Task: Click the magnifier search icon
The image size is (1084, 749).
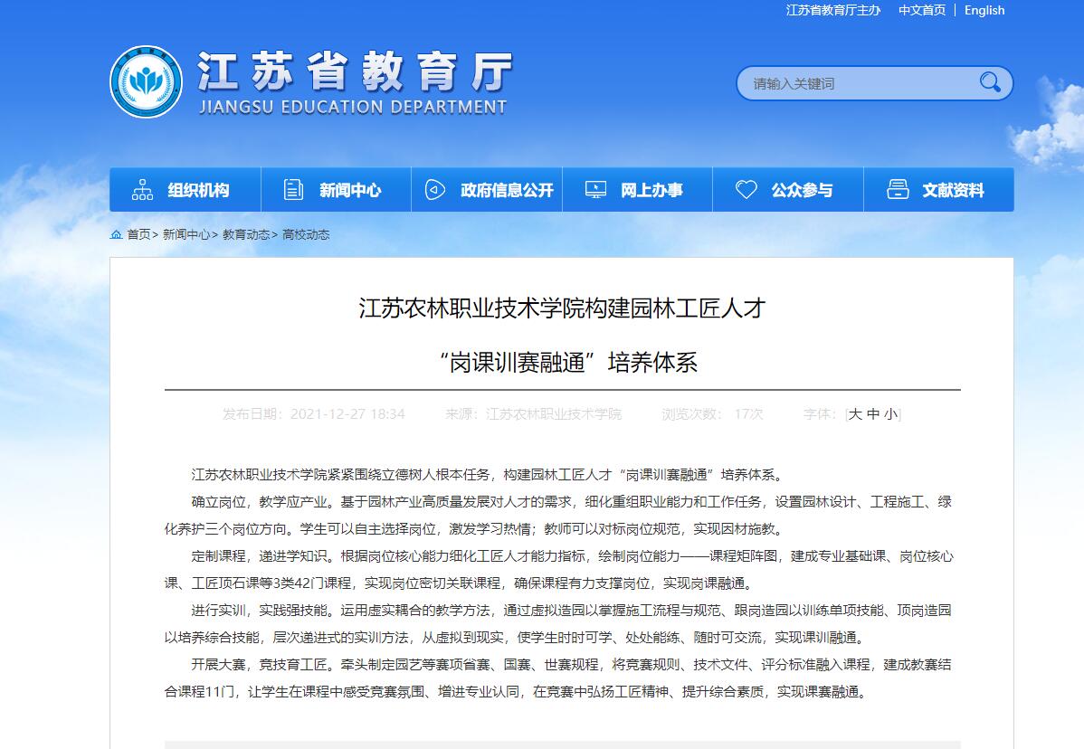Action: 990,82
